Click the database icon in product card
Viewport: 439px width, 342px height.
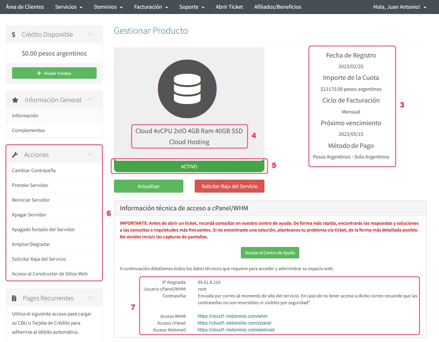(187, 89)
